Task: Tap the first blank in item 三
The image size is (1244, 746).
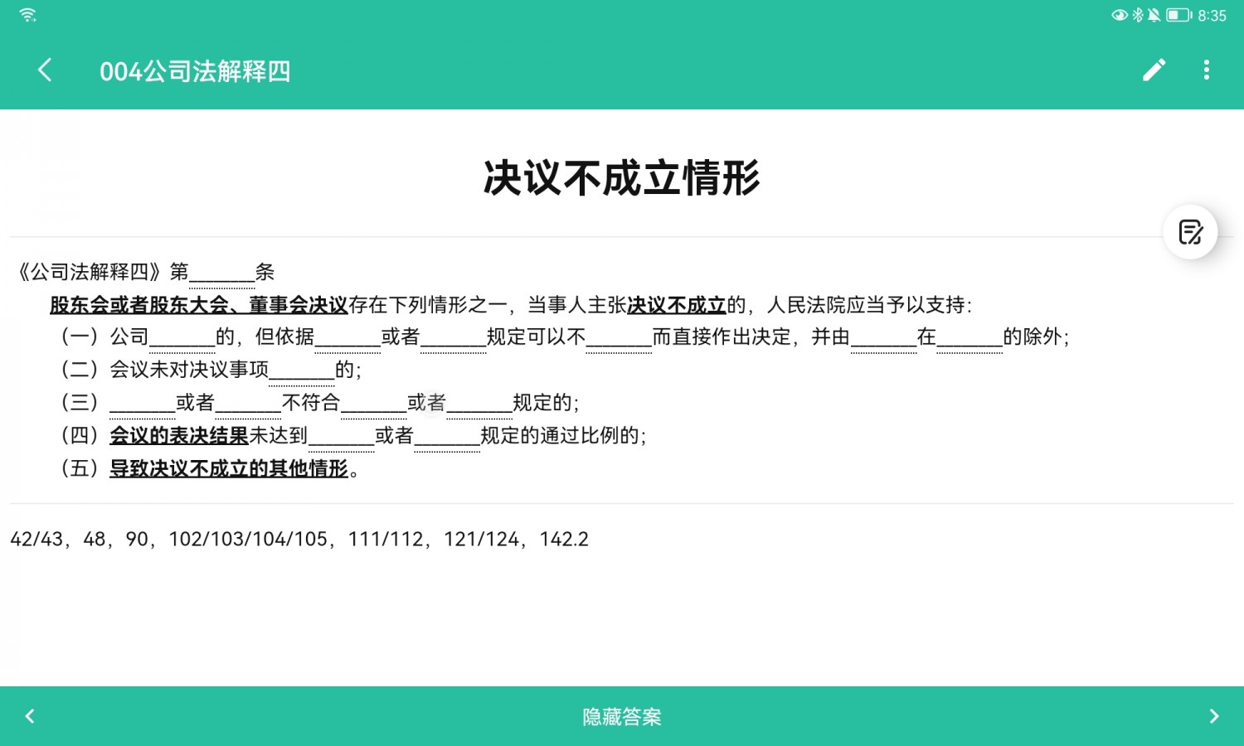Action: click(142, 404)
